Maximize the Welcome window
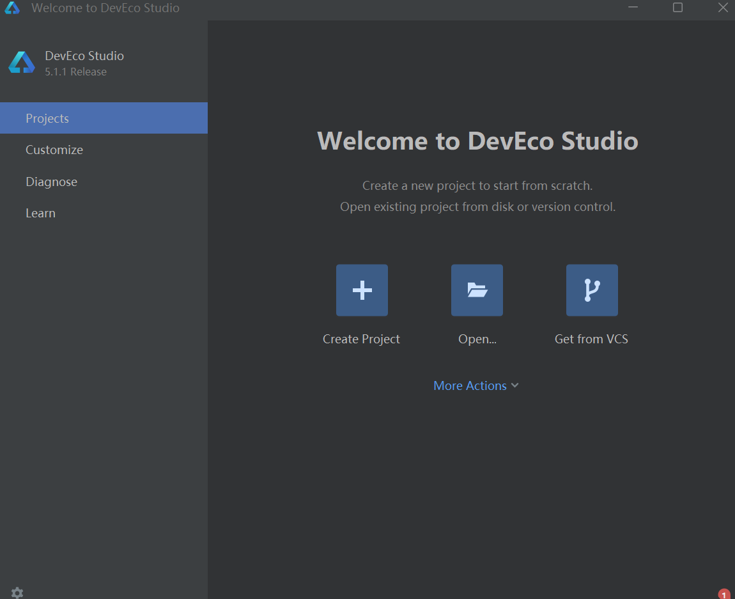The height and width of the screenshot is (599, 735). coord(678,8)
